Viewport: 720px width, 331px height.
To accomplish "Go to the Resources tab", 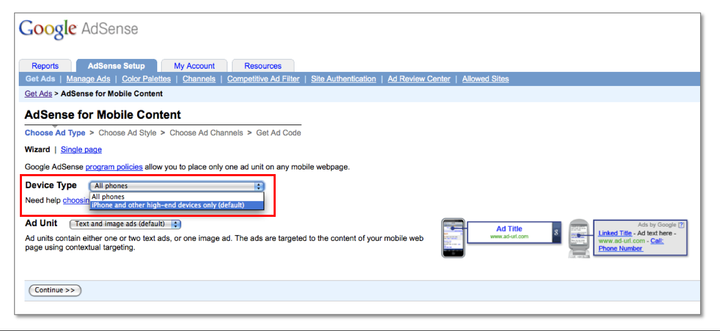I will tap(263, 66).
